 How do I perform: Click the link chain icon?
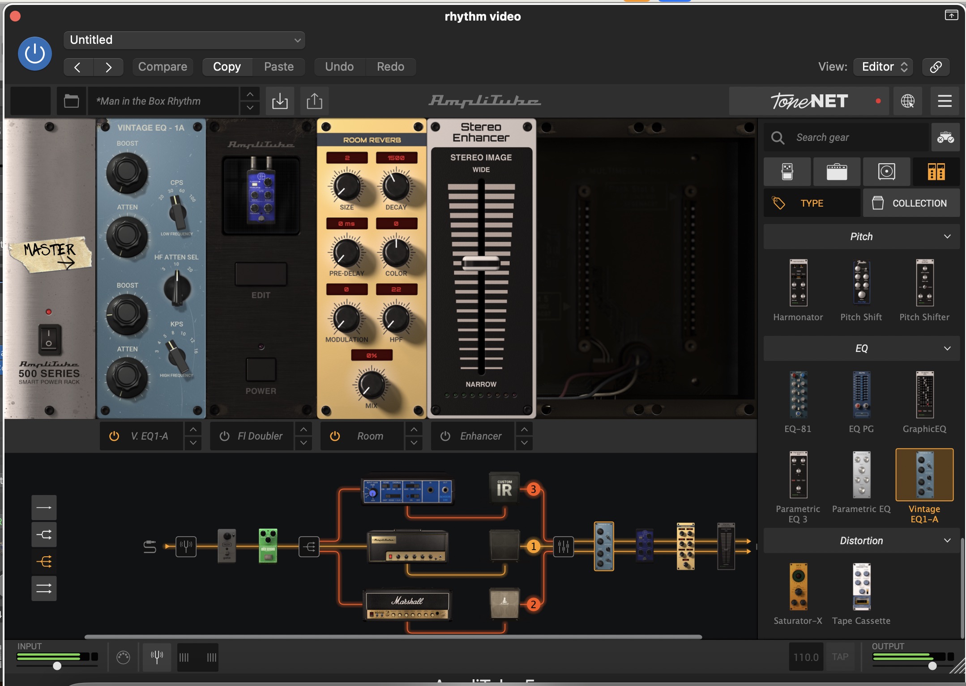point(936,67)
